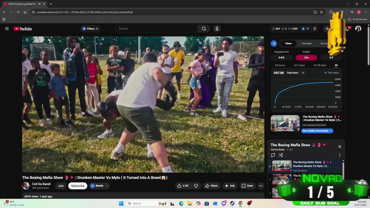Image resolution: width=370 pixels, height=208 pixels.
Task: Open the Chrome profile avatar
Action: coord(359,12)
